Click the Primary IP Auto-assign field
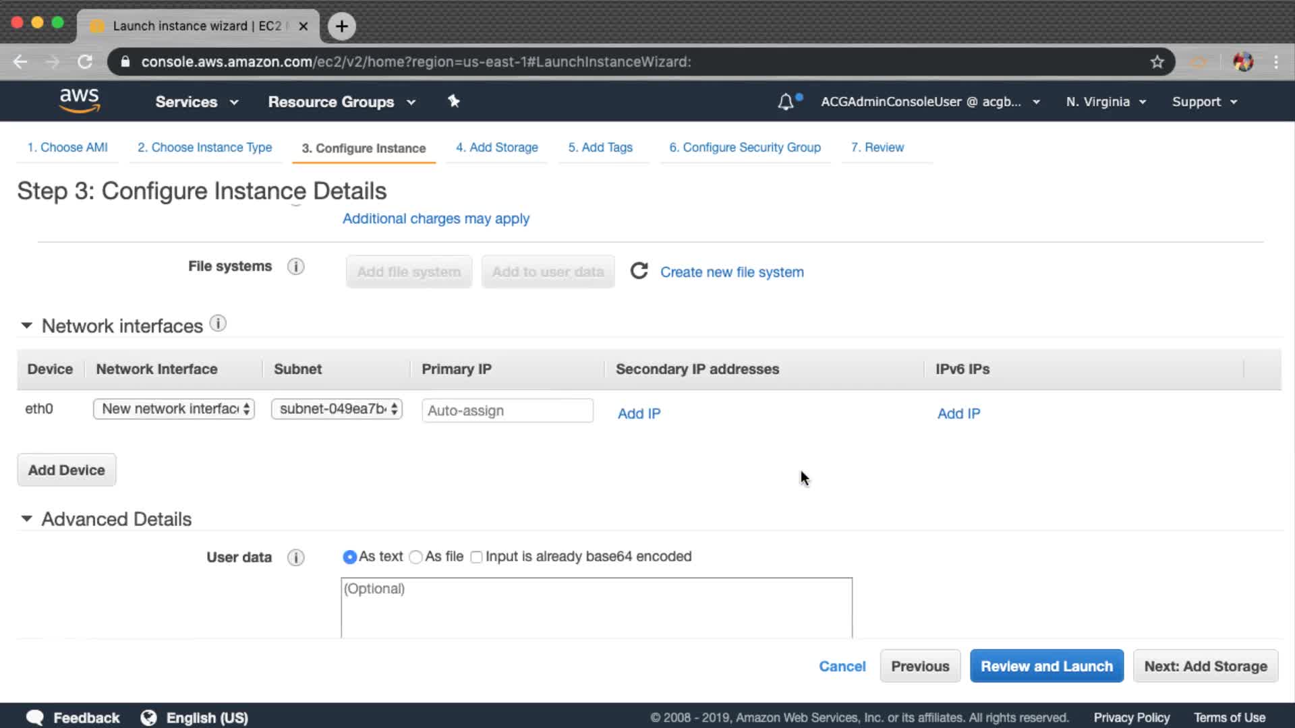Image resolution: width=1295 pixels, height=728 pixels. (x=507, y=411)
